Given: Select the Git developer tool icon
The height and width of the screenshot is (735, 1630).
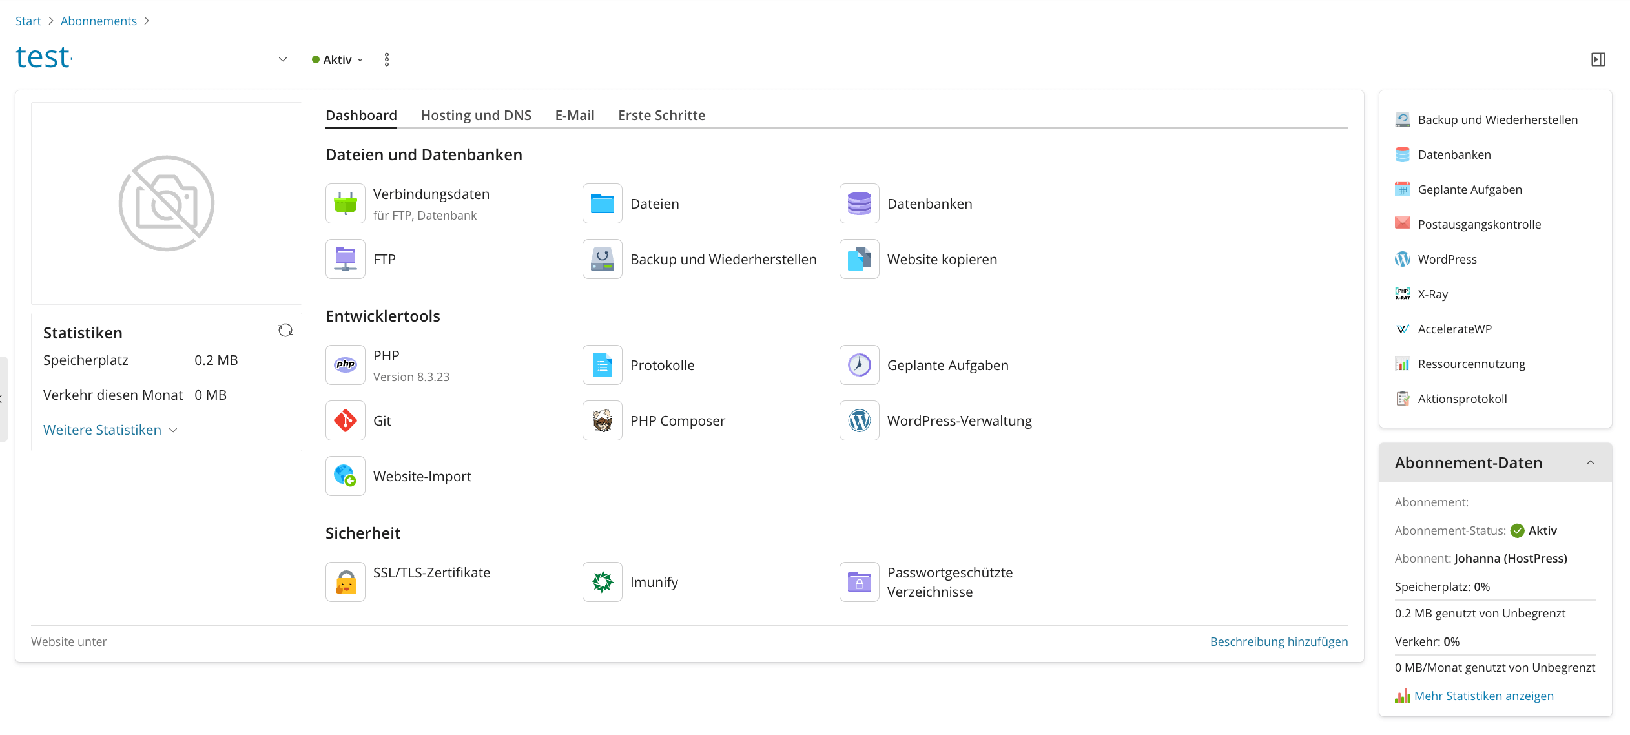Looking at the screenshot, I should (346, 420).
